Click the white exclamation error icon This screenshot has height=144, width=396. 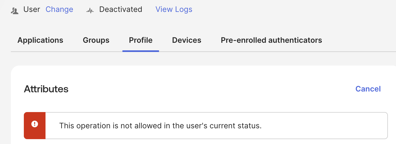point(35,124)
